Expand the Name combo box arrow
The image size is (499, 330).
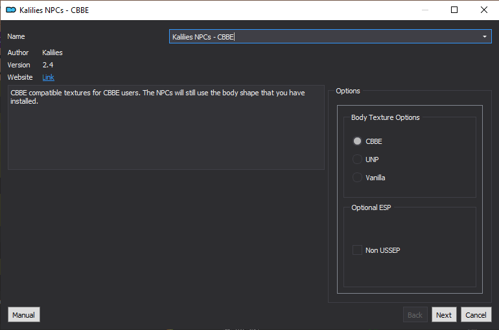coord(484,36)
